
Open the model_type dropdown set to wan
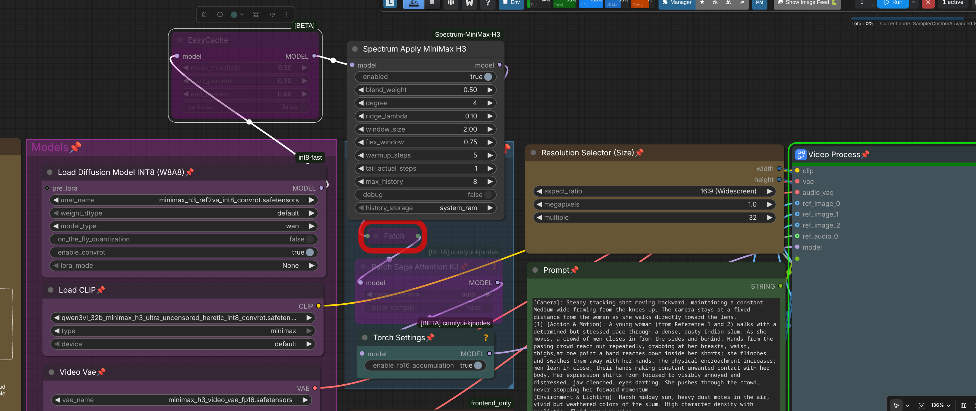[x=184, y=226]
